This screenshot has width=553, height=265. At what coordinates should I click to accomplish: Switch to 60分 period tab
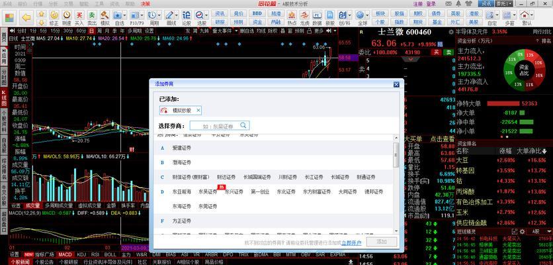tap(81, 30)
